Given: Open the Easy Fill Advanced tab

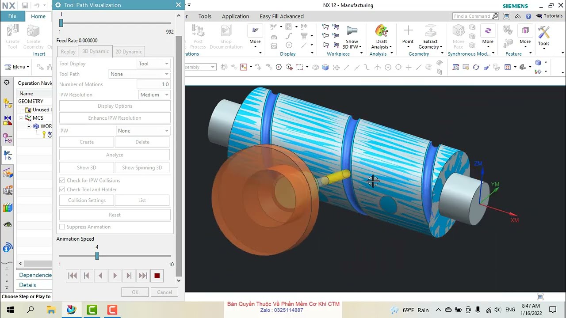Looking at the screenshot, I should tap(282, 16).
